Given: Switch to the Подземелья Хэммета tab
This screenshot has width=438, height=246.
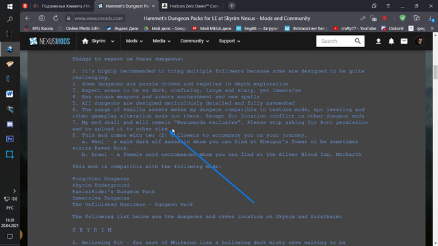Looking at the screenshot, I should [62, 6].
